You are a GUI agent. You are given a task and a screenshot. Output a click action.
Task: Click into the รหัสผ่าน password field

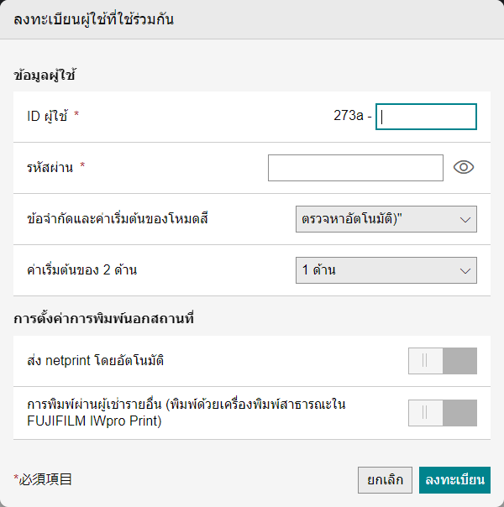[354, 168]
